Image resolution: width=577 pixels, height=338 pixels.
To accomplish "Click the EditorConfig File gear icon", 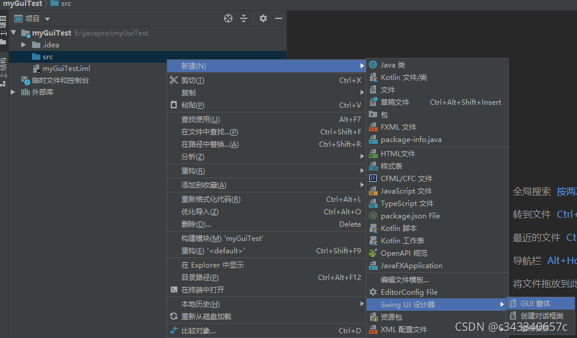I will 373,292.
